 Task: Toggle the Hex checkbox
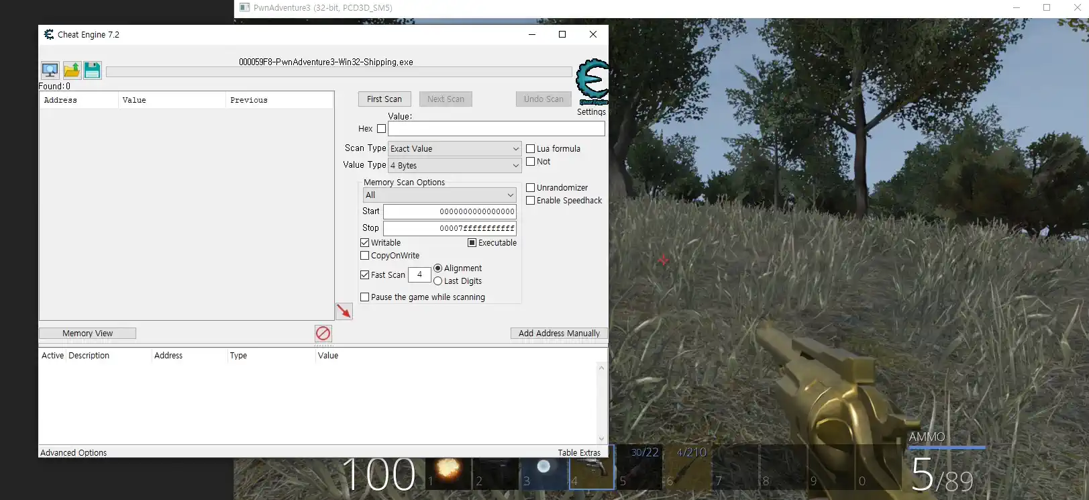coord(381,129)
